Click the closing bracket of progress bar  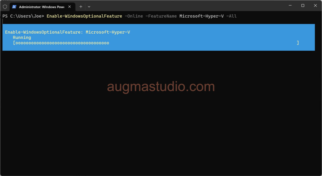pos(298,43)
